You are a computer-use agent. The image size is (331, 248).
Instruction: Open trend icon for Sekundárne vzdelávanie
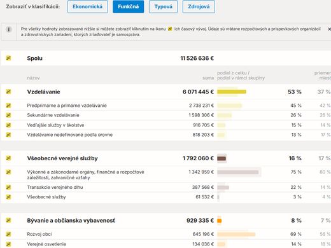(8, 115)
